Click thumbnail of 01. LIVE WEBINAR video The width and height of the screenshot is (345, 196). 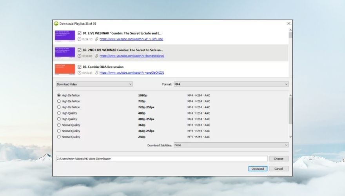[65, 36]
